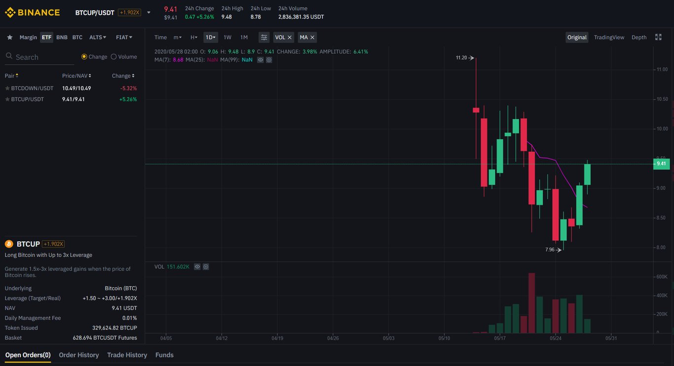This screenshot has width=674, height=366.
Task: Click the search magnifier icon
Action: tap(8, 56)
